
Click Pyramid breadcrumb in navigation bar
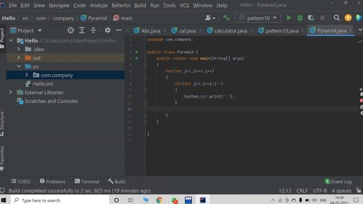point(94,18)
